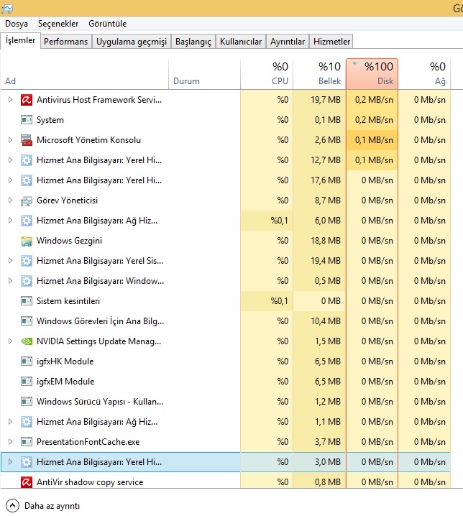The image size is (463, 516).
Task: Click the gear icon of the highlighted 3,0 MB Hizmet row
Action: (x=27, y=462)
